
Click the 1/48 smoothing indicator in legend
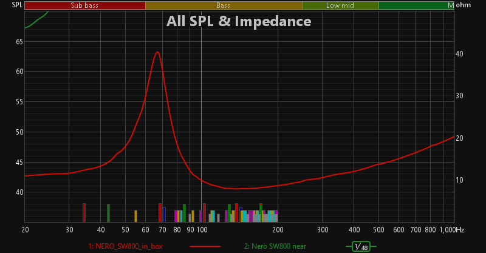click(x=361, y=246)
